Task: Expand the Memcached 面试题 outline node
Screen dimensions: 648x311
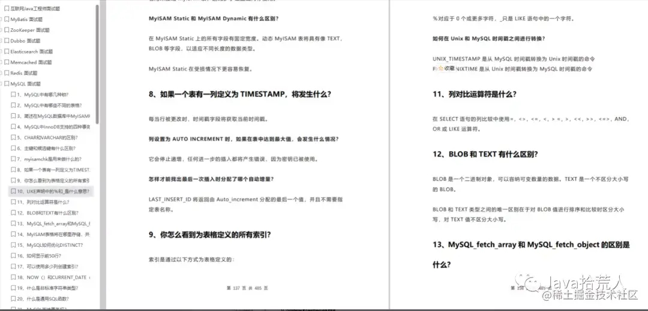Action: (x=1, y=62)
